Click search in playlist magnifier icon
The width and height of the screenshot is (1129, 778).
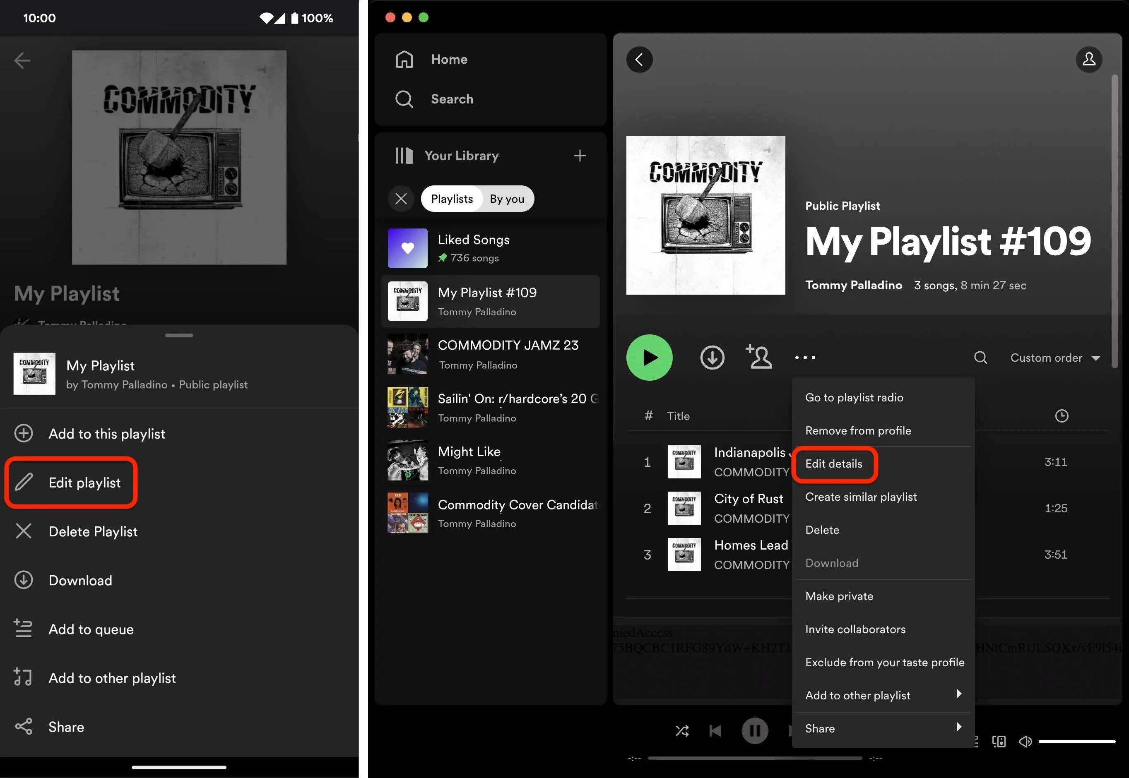[980, 357]
